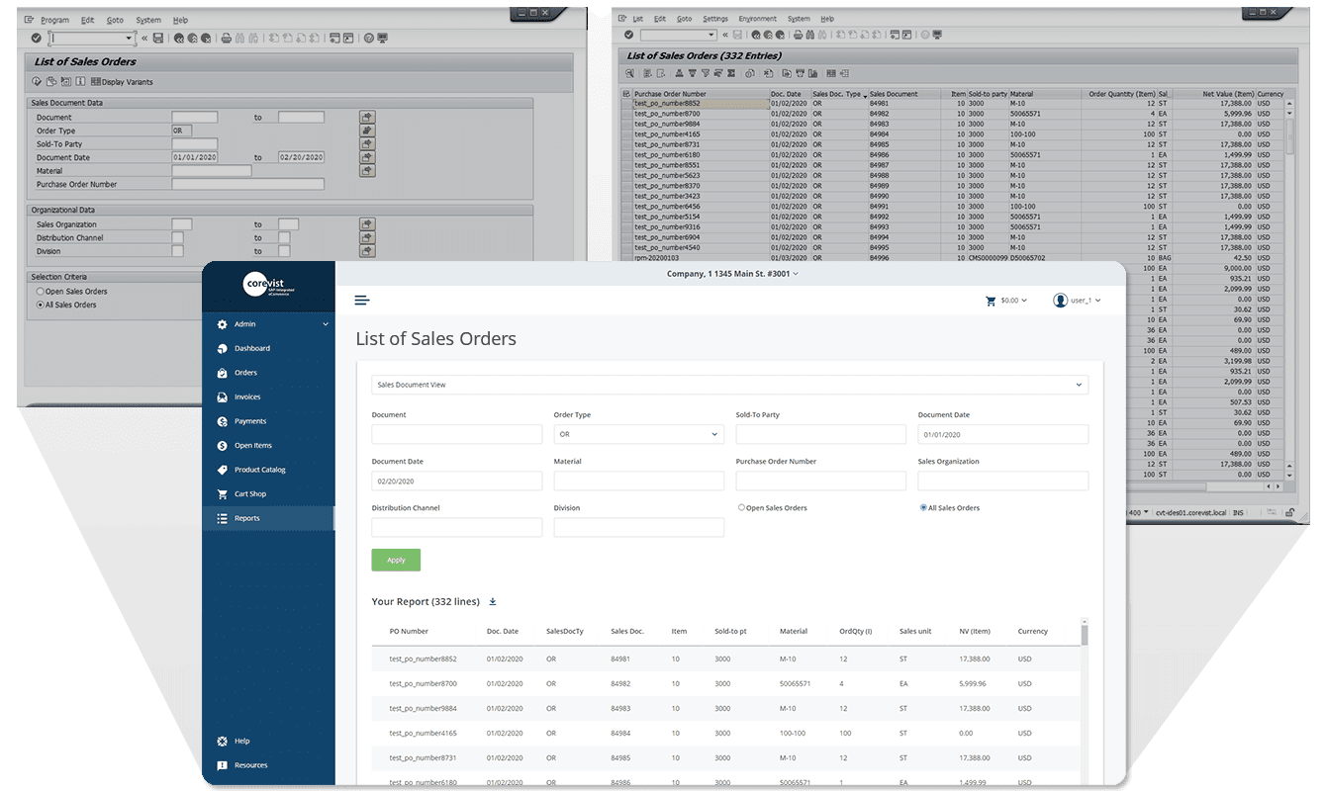Open the Environment menu in SAP results window
The height and width of the screenshot is (791, 1326).
click(757, 19)
